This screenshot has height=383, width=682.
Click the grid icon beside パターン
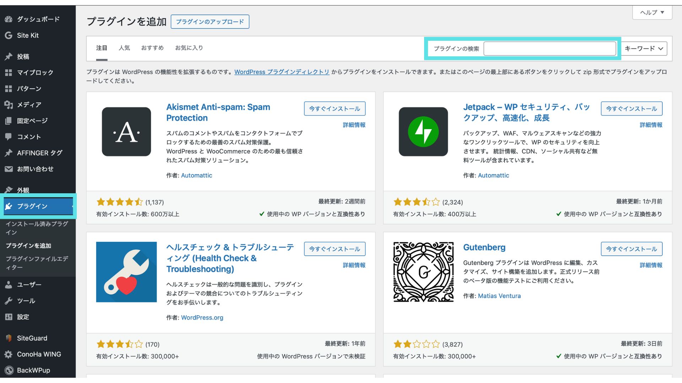pos(9,89)
